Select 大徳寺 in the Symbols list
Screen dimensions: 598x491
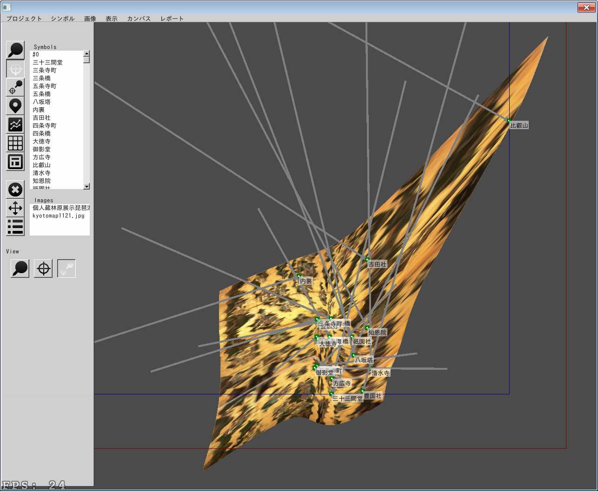pos(56,141)
